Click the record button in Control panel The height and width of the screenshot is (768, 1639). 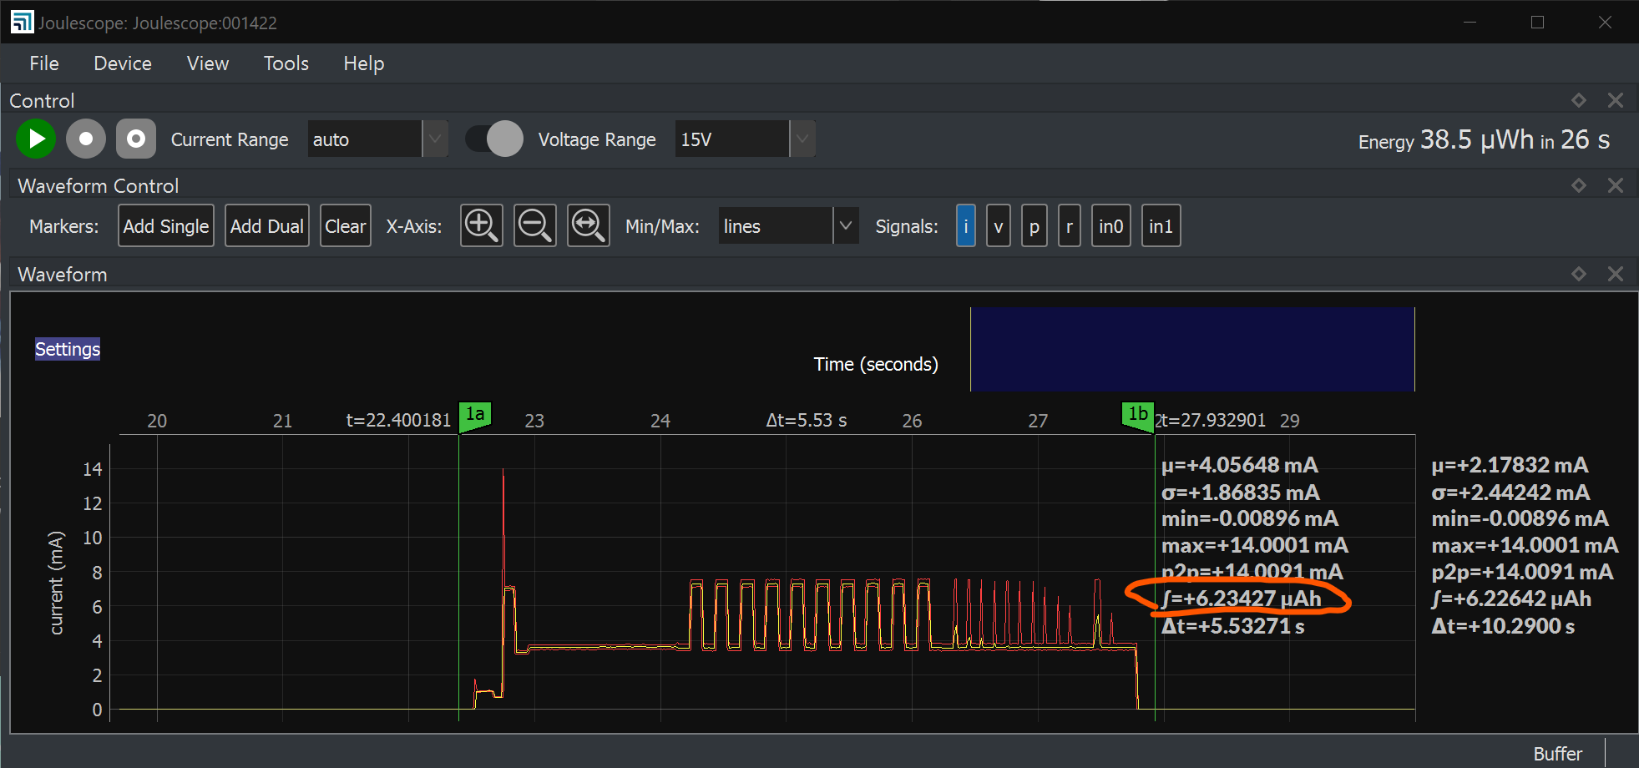[x=86, y=139]
